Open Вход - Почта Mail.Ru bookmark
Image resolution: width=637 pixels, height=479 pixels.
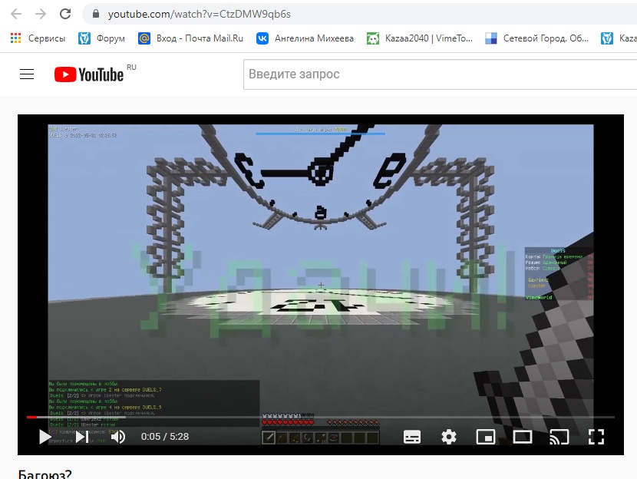(190, 38)
